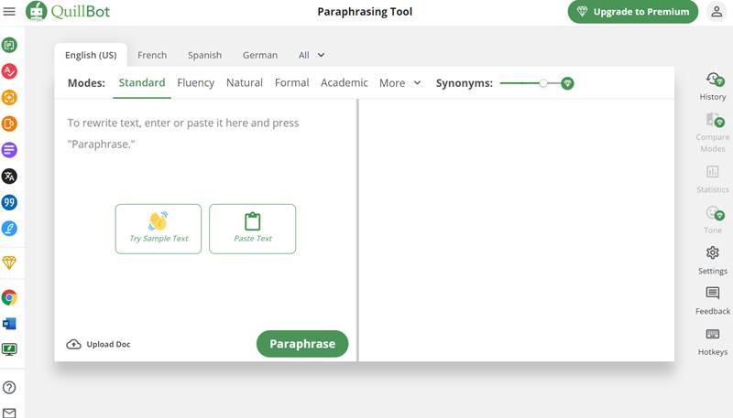The height and width of the screenshot is (418, 733).
Task: Open the History panel
Action: [x=713, y=87]
